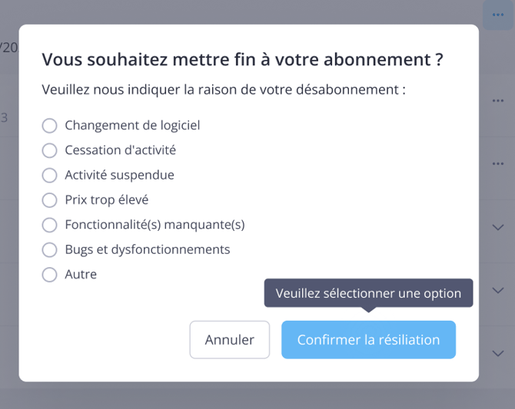Click the dimmed backdrop below the dialog
This screenshot has height=409, width=515.
click(x=257, y=396)
